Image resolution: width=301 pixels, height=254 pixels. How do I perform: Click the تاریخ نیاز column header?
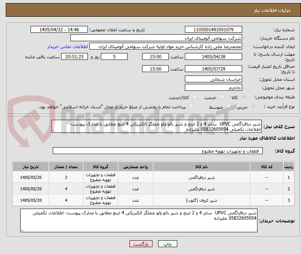pos(31,167)
